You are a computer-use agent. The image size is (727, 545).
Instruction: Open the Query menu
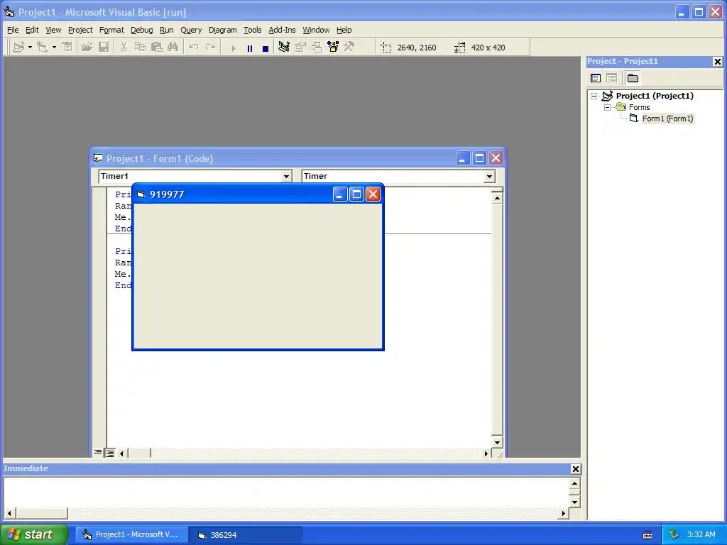coord(191,30)
